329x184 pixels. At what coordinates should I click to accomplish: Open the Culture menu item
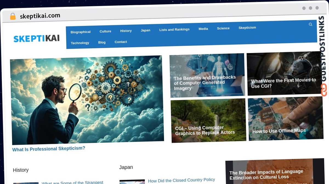click(x=105, y=31)
